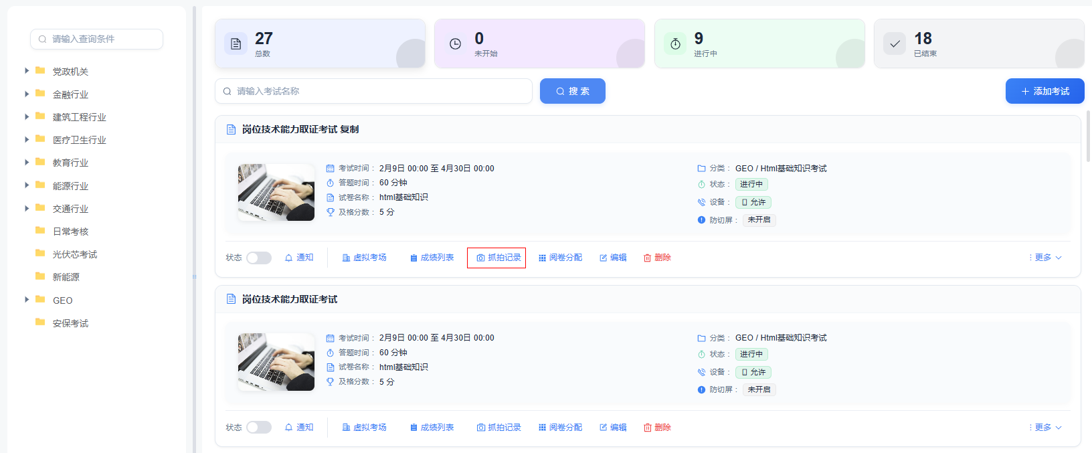Screen dimensions: 1092x453
Task: Click the ended checkmark icon
Action: (895, 44)
